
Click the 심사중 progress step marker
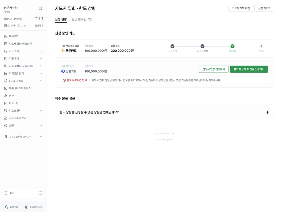233,46
